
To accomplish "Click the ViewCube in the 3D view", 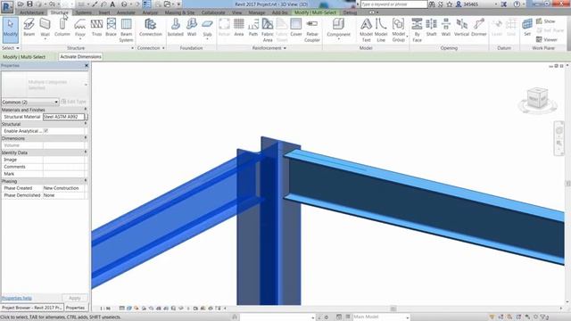I will coord(537,99).
